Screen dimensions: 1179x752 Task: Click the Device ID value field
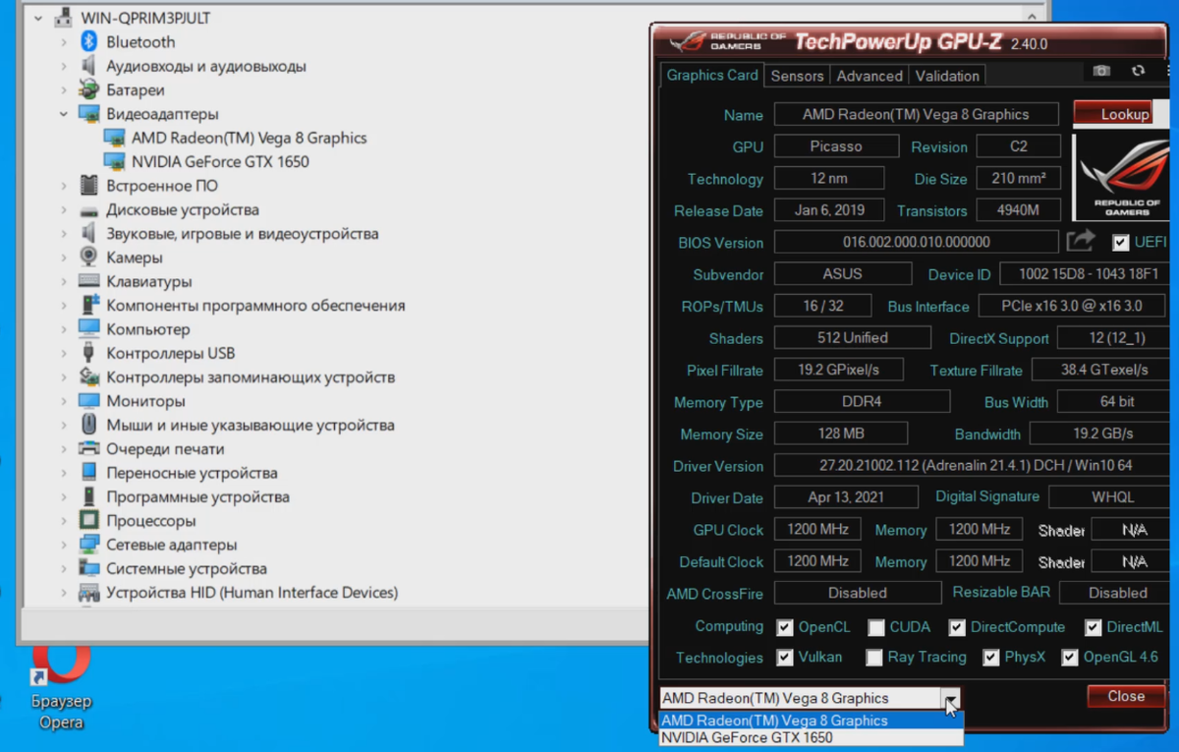coord(1084,274)
